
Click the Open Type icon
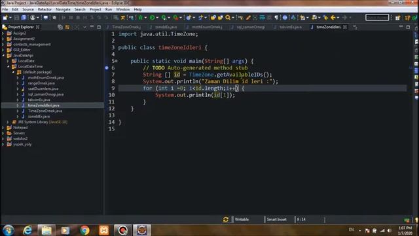213,18
